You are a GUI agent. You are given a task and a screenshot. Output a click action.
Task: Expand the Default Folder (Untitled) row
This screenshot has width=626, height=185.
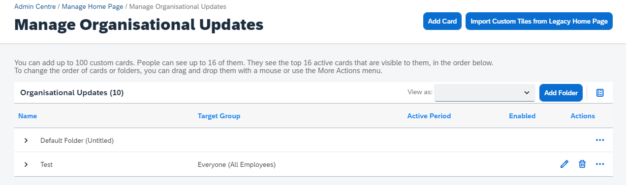click(26, 140)
